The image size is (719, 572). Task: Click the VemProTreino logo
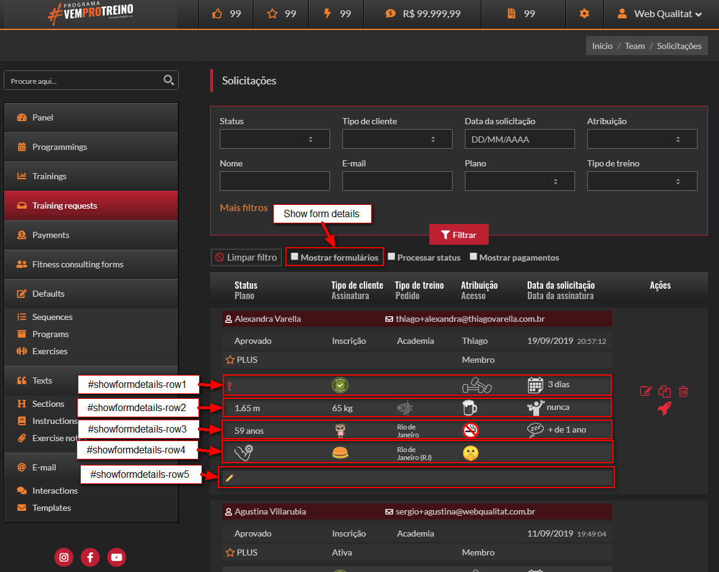point(90,13)
